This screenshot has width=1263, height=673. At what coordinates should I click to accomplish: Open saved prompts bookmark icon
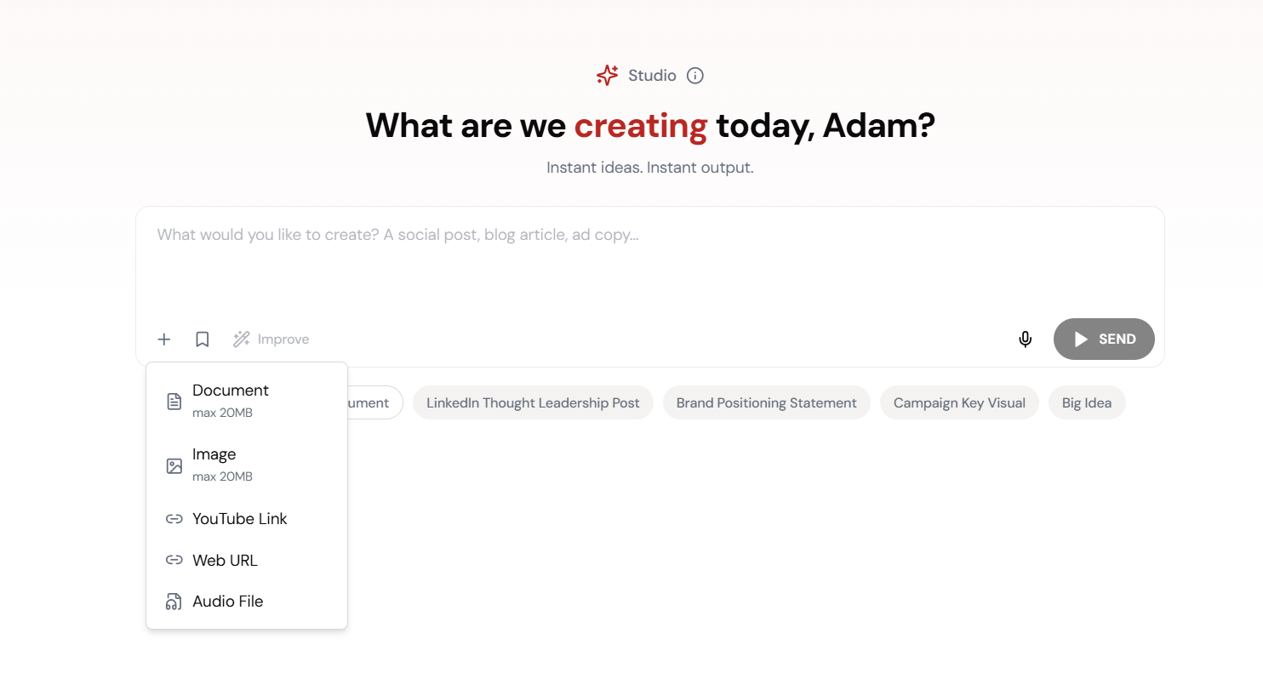coord(203,339)
